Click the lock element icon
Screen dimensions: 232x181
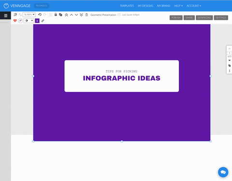pyautogui.click(x=56, y=15)
